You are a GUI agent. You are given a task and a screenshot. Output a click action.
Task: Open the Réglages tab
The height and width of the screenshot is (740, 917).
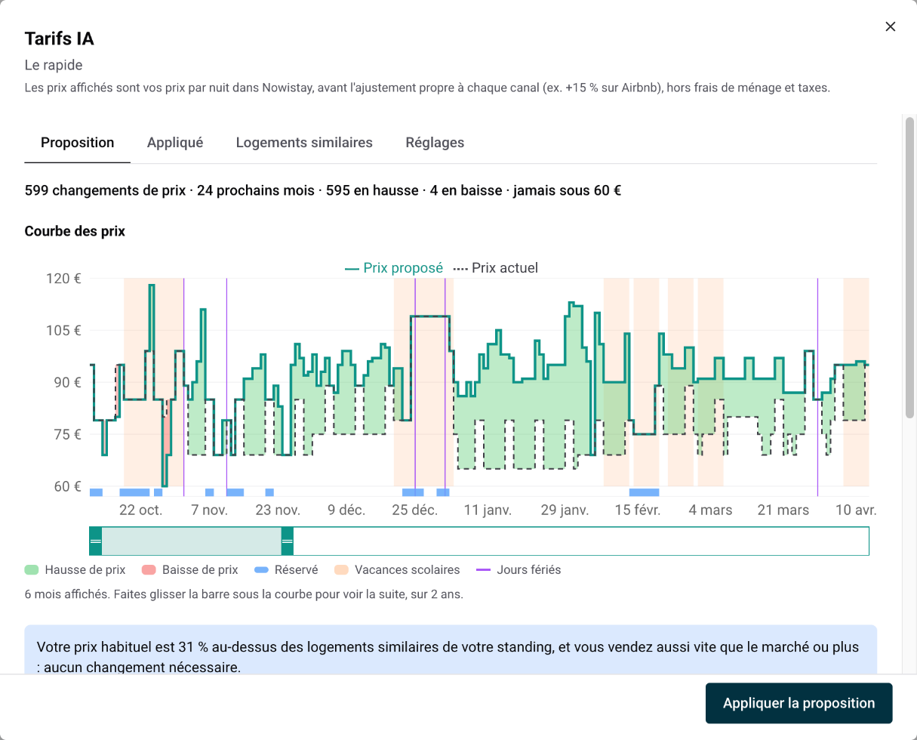coord(435,143)
